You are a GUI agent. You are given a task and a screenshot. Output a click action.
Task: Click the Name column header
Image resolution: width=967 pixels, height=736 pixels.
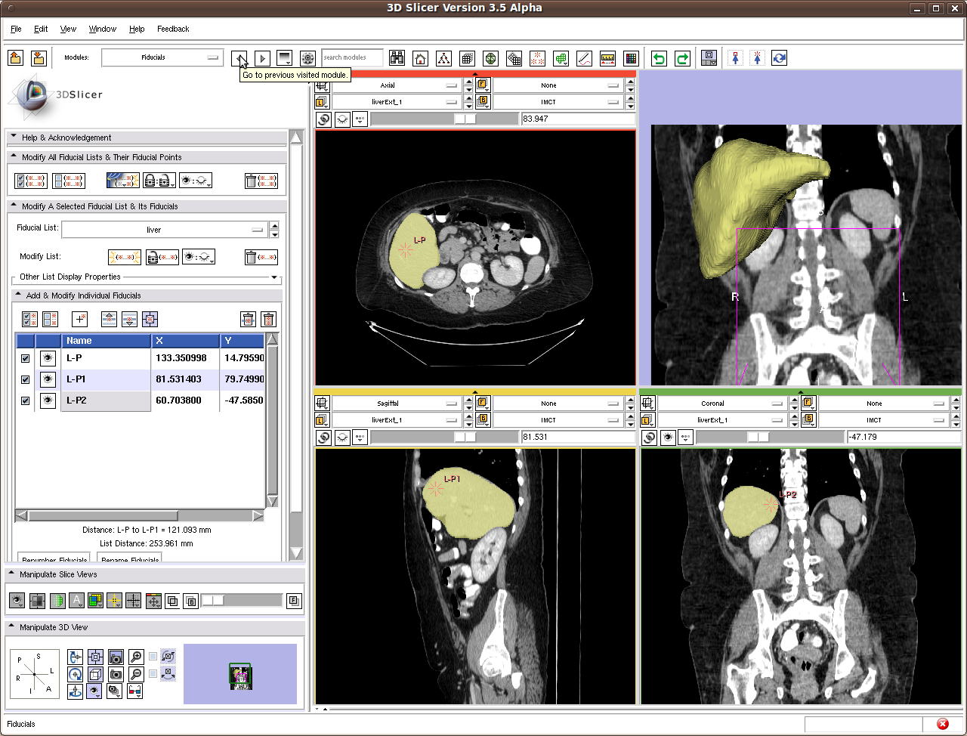(106, 341)
